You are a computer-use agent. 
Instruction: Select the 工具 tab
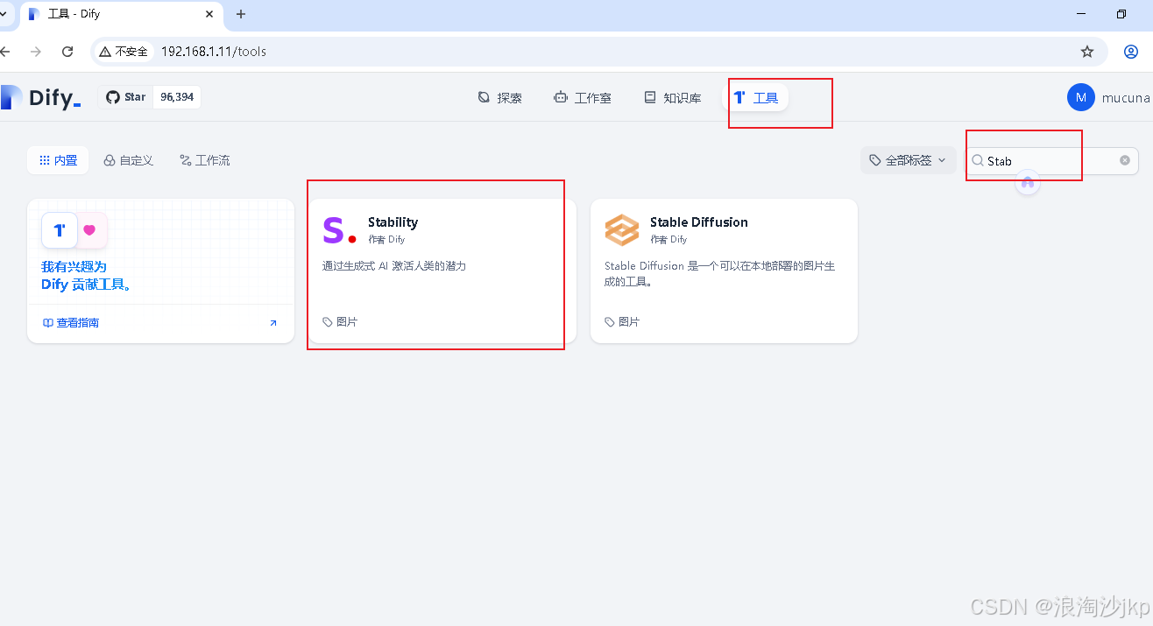[756, 97]
